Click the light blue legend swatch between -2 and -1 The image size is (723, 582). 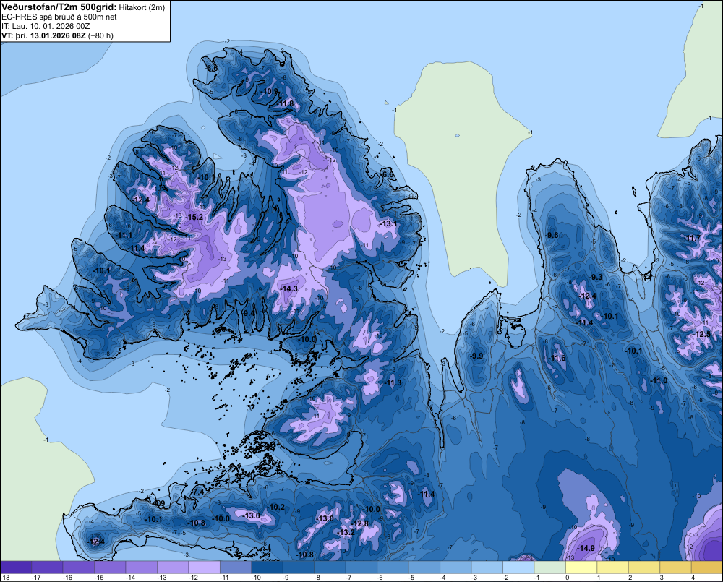pyautogui.click(x=518, y=567)
